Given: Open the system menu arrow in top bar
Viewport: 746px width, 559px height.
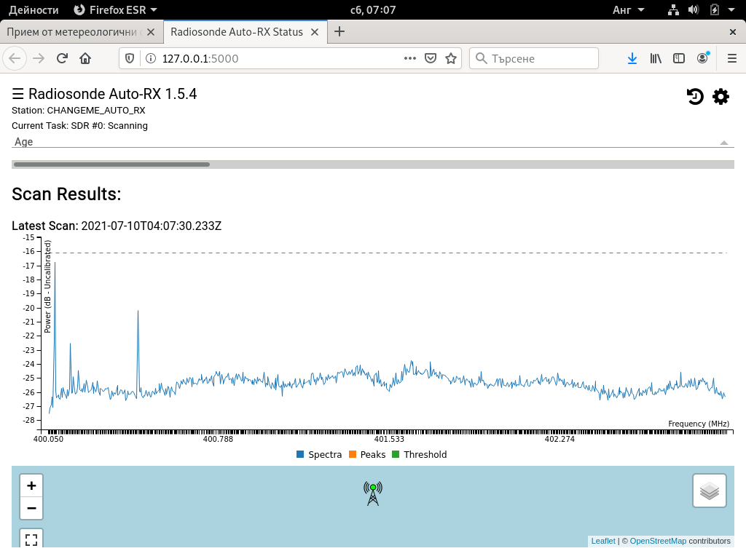Looking at the screenshot, I should coord(731,10).
